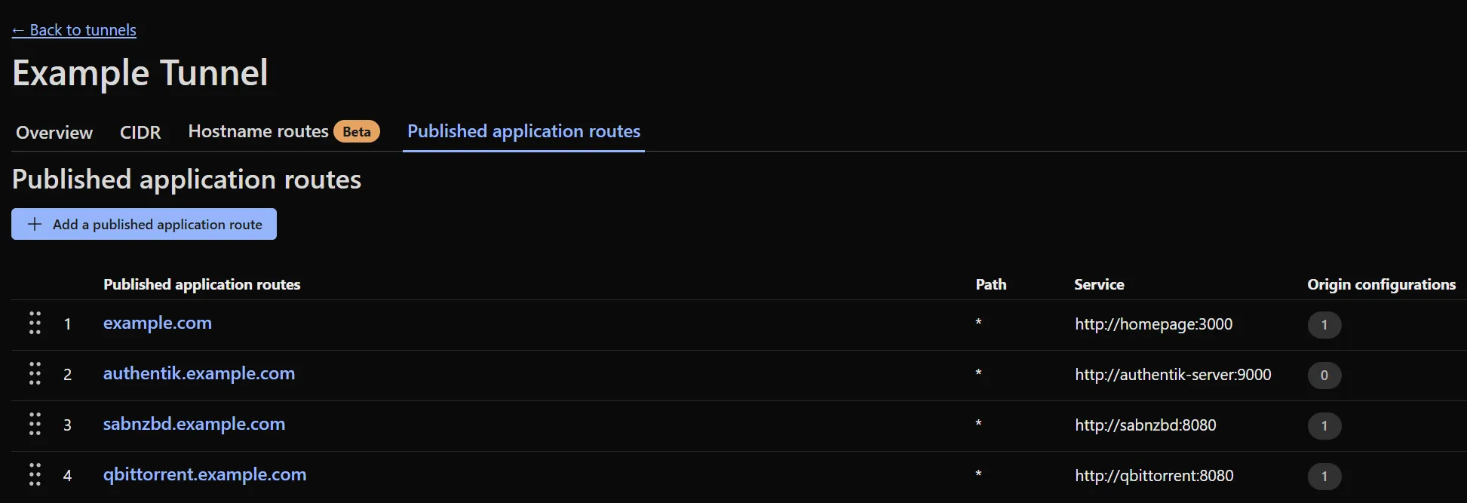Click the origin configurations badge on the qbittorrent row
Viewport: 1467px width, 503px height.
click(x=1325, y=476)
